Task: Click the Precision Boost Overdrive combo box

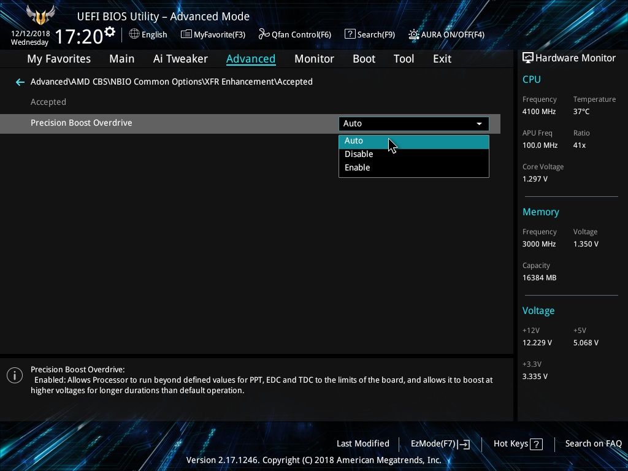Action: [414, 124]
